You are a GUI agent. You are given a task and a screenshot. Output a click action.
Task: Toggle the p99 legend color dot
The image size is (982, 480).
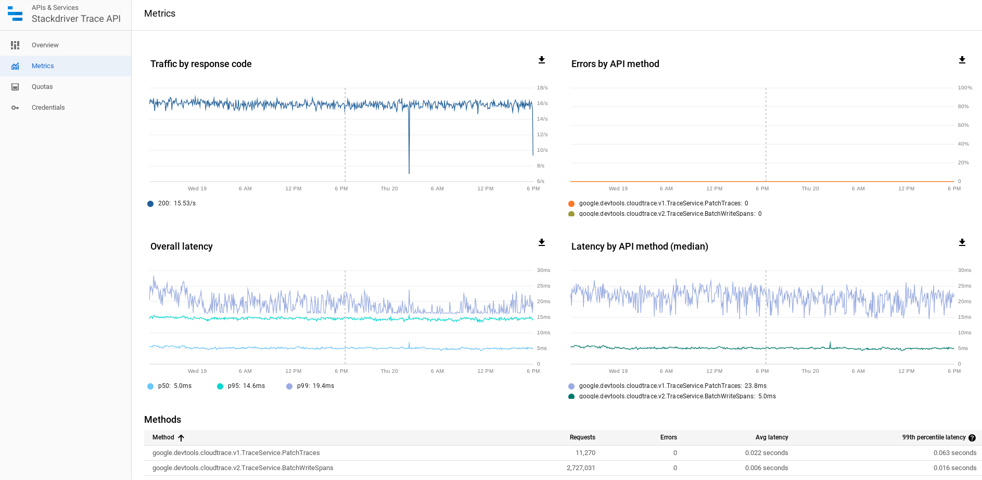289,386
